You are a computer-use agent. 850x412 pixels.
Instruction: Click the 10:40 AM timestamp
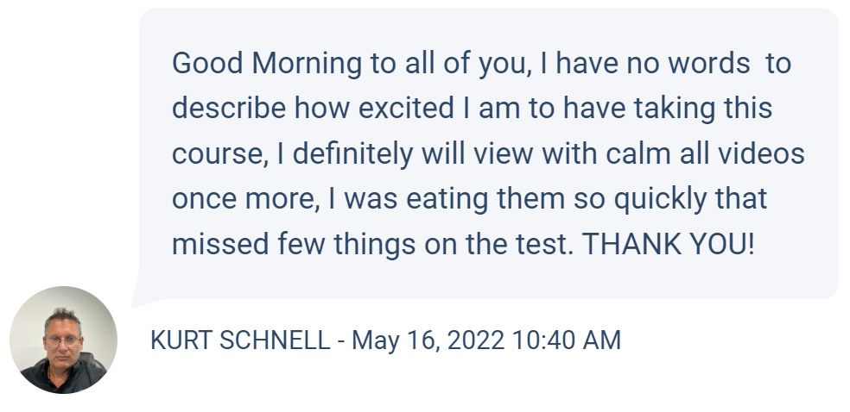pos(566,340)
